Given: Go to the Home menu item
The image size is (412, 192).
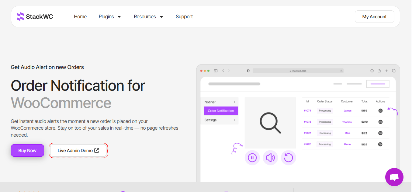Looking at the screenshot, I should [x=80, y=17].
